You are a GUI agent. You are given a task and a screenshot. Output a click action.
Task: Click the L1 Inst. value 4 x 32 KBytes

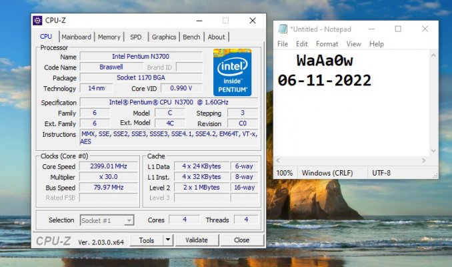tap(201, 177)
